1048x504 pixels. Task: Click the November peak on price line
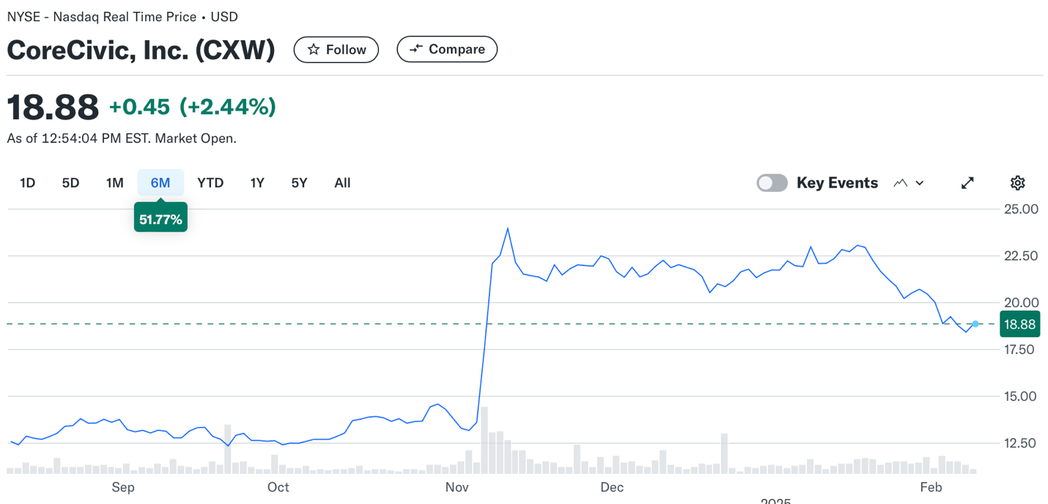click(508, 229)
